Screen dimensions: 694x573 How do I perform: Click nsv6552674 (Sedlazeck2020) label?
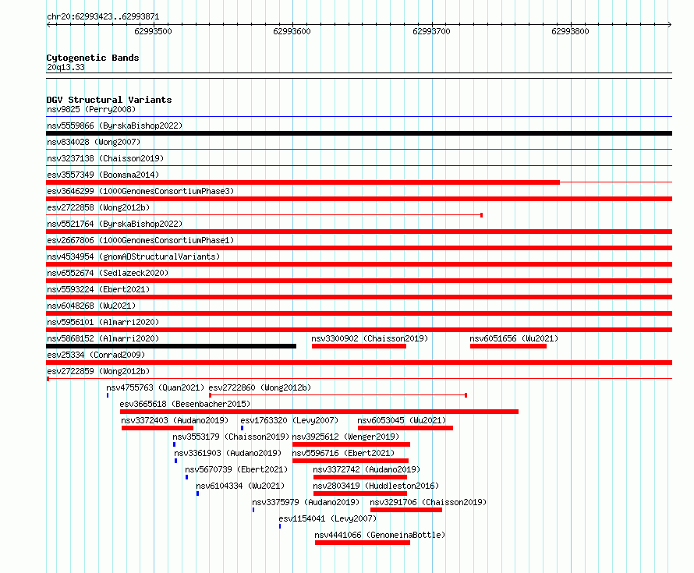coord(108,273)
